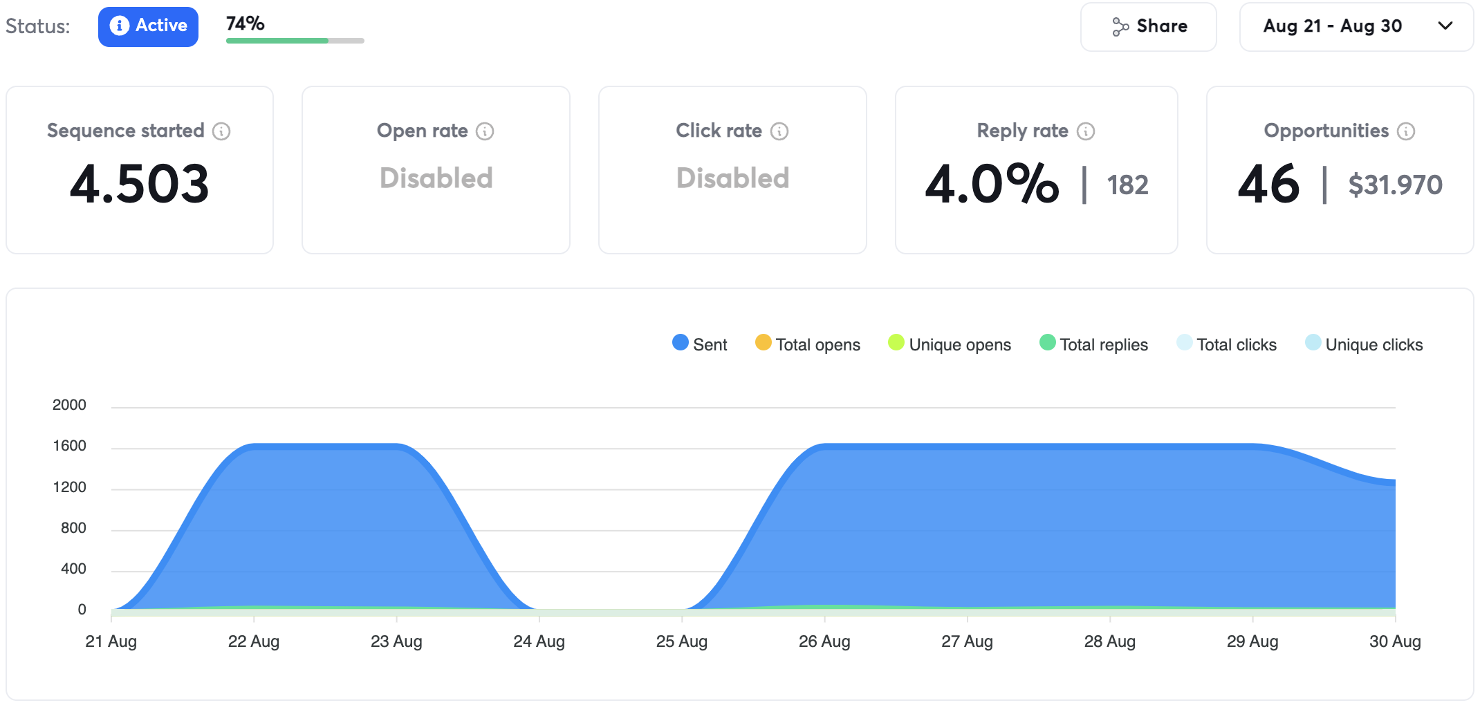
Task: Click the Open rate info icon
Action: pyautogui.click(x=485, y=131)
